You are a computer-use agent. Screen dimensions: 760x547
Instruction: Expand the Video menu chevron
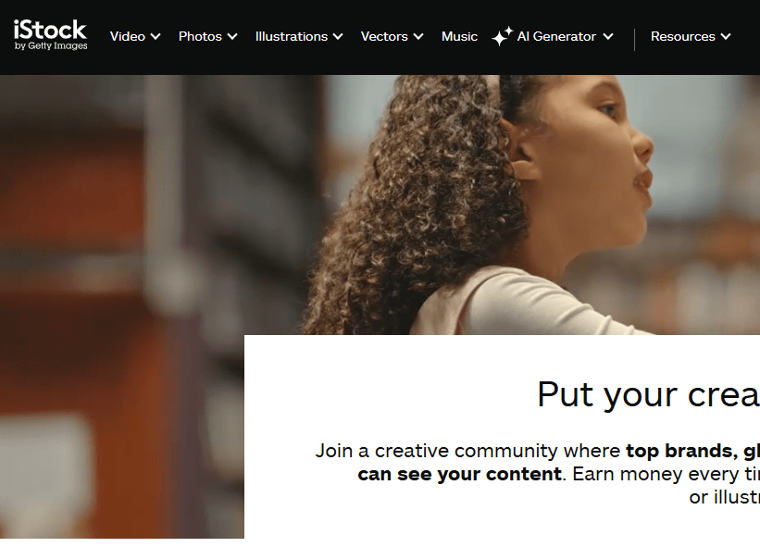click(x=156, y=36)
